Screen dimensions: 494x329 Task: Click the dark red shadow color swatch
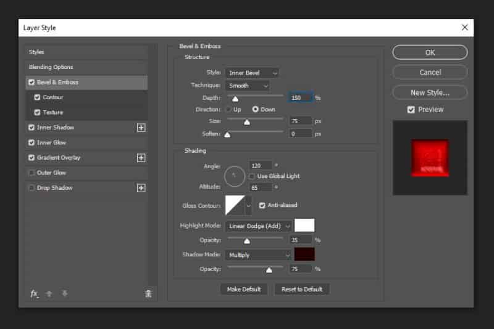point(304,254)
